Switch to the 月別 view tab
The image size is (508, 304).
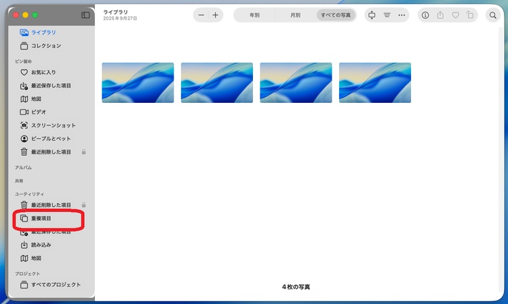tap(295, 15)
